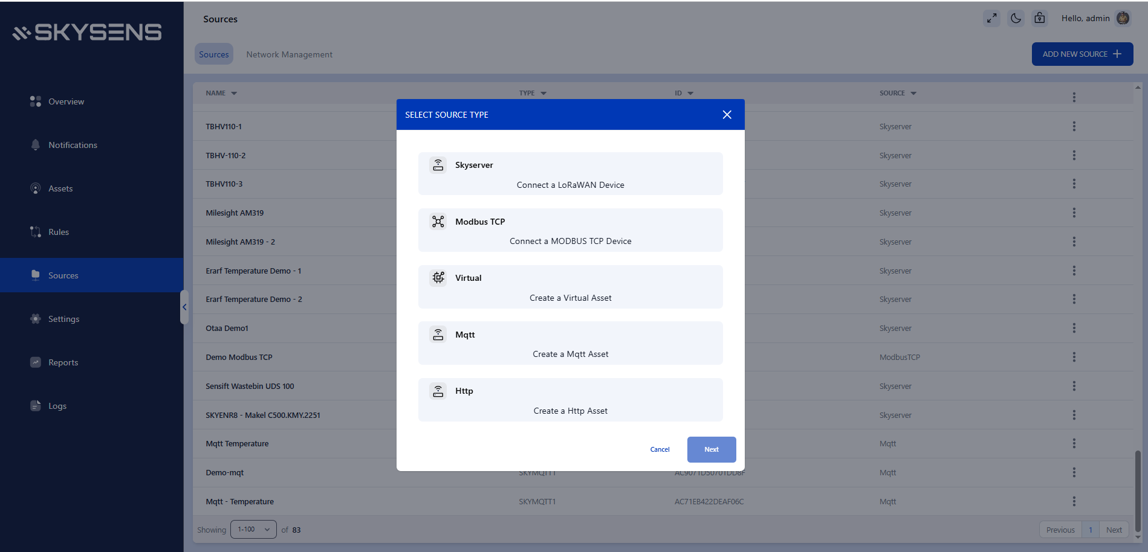Image resolution: width=1148 pixels, height=552 pixels.
Task: Go to Rules in sidebar
Action: click(59, 232)
